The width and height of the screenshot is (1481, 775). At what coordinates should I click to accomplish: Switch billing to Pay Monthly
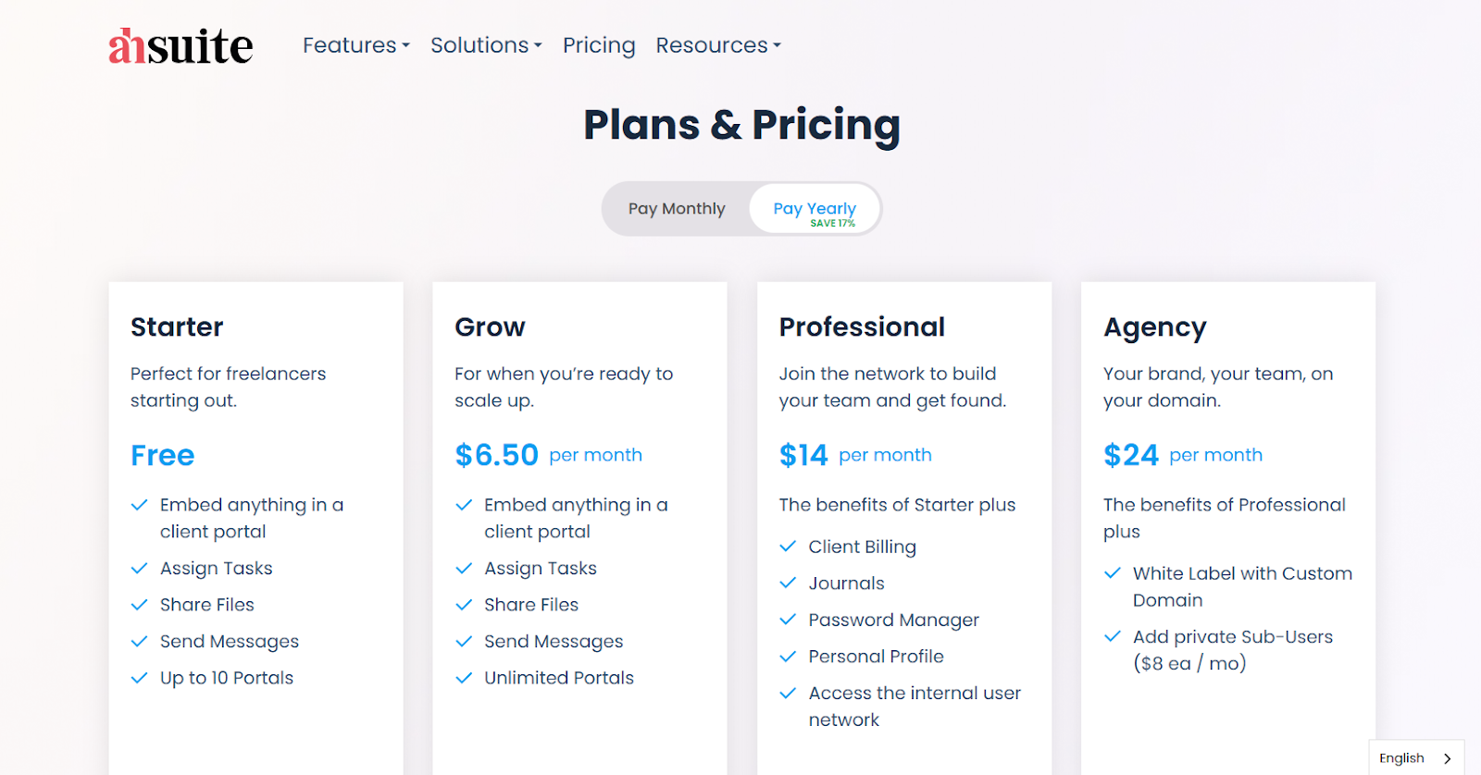coord(677,209)
